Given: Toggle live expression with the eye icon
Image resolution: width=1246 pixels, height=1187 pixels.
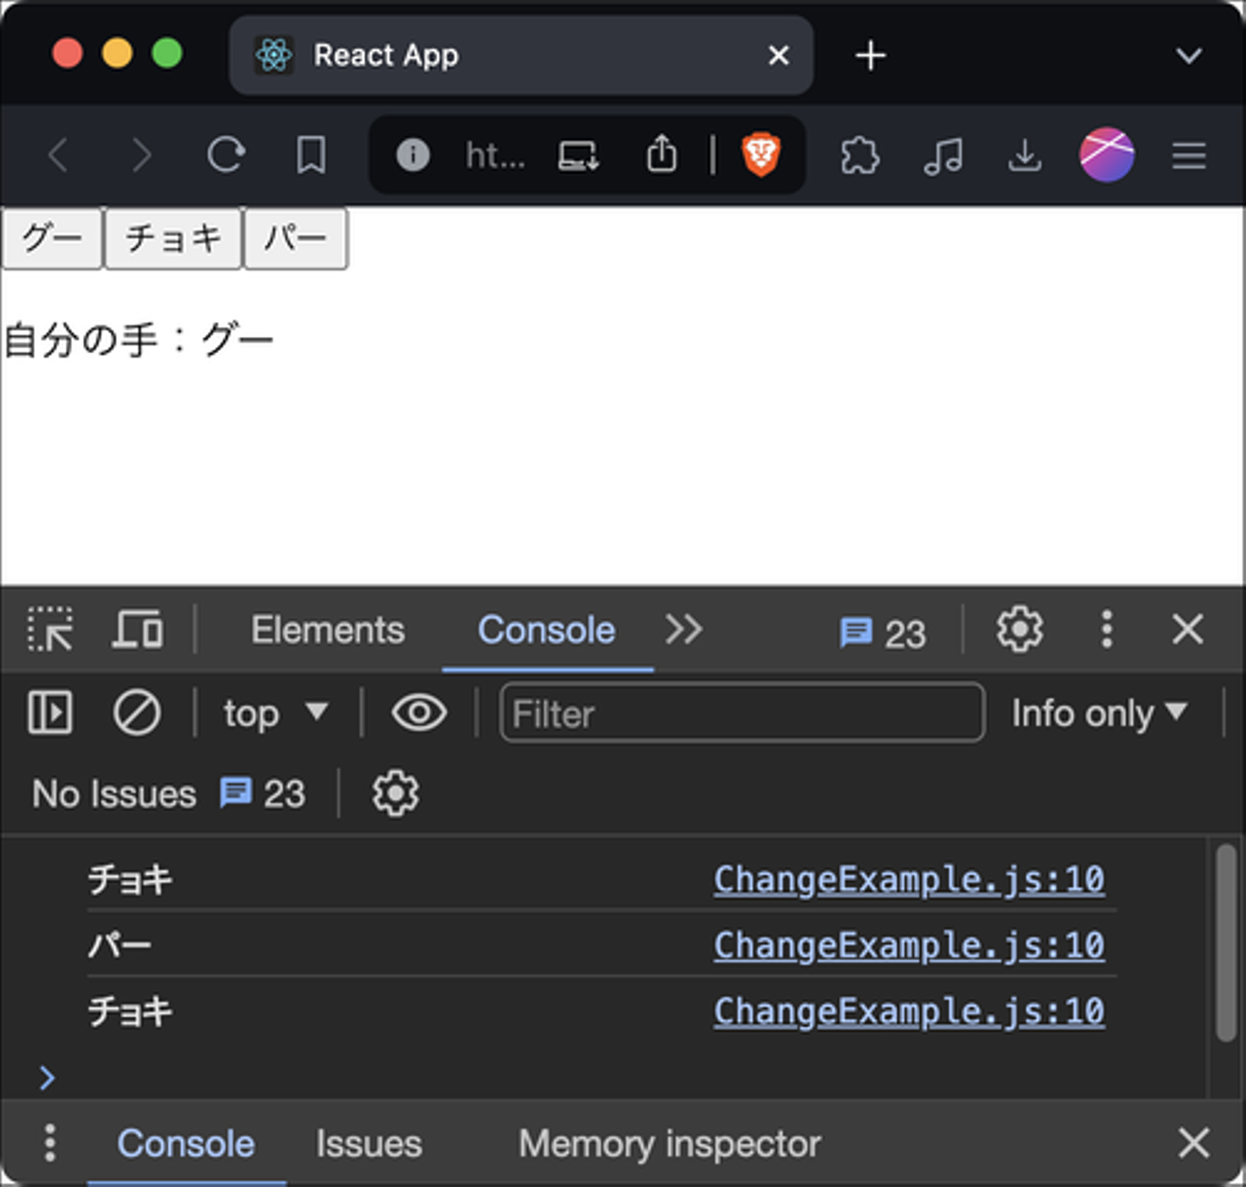Looking at the screenshot, I should [419, 713].
